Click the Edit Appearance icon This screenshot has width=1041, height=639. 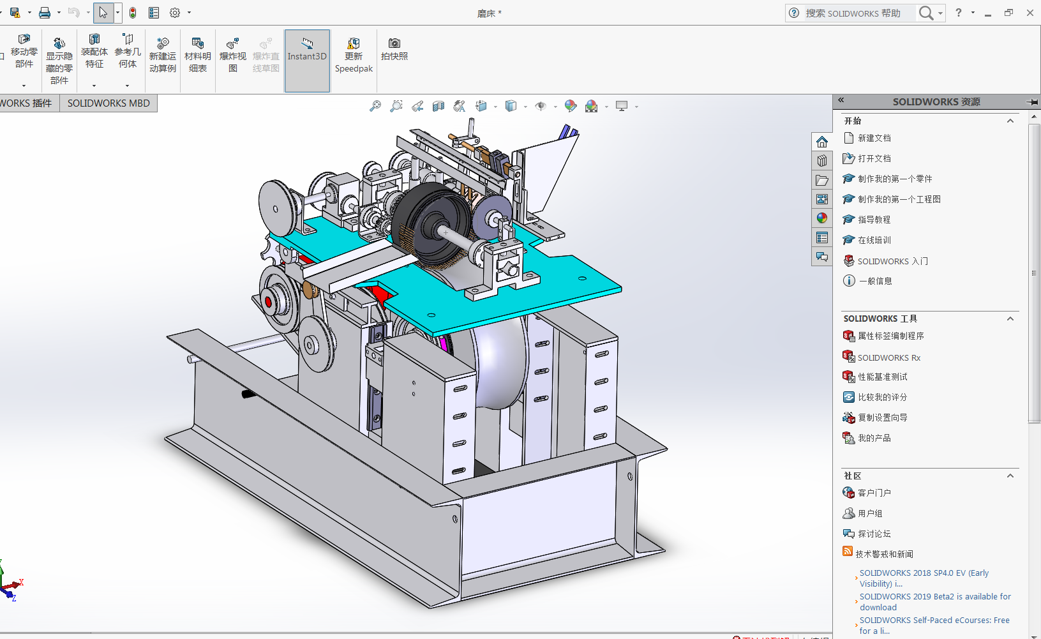tap(571, 106)
